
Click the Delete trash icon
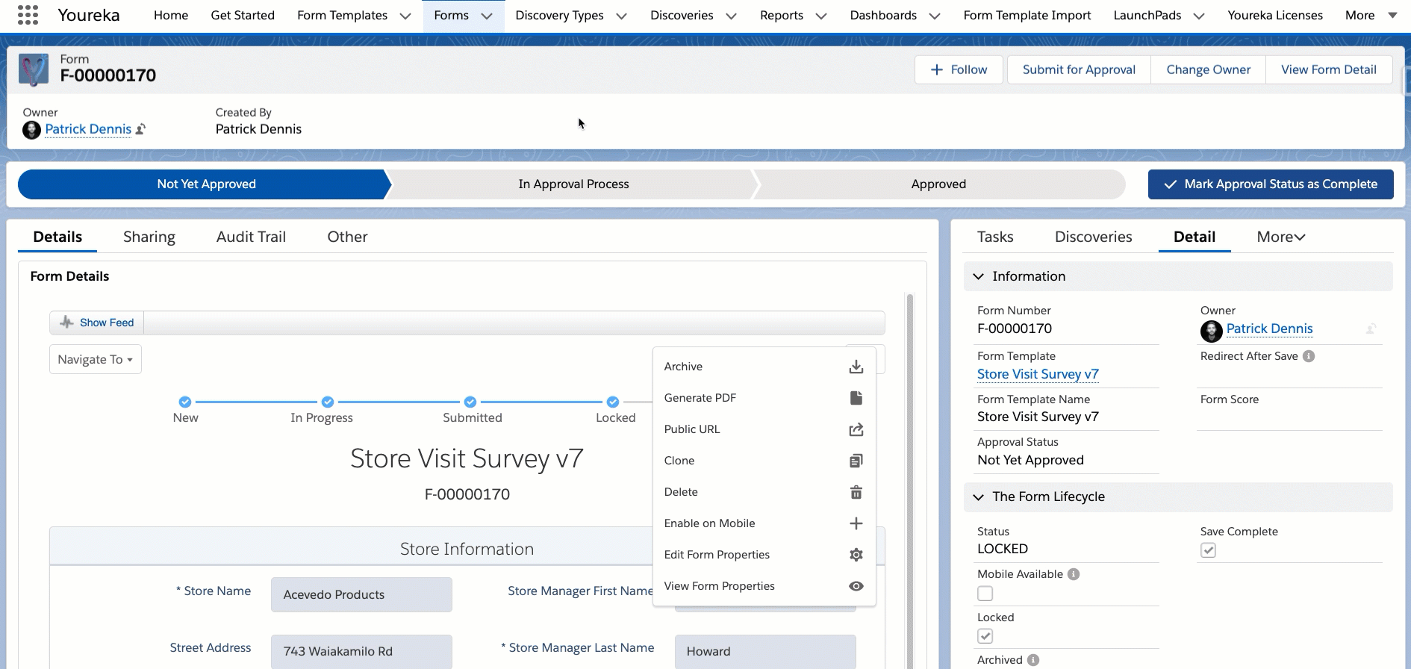click(856, 492)
